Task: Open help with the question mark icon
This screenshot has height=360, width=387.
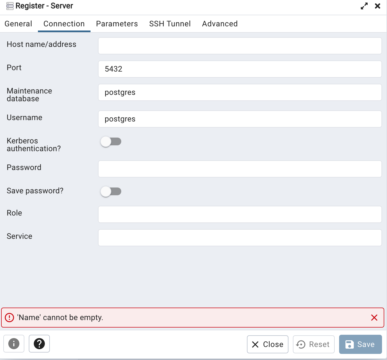Action: click(39, 344)
